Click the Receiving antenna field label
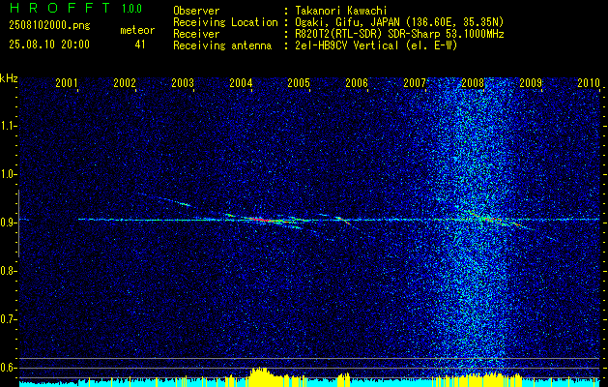This screenshot has height=387, width=608. pyautogui.click(x=222, y=45)
